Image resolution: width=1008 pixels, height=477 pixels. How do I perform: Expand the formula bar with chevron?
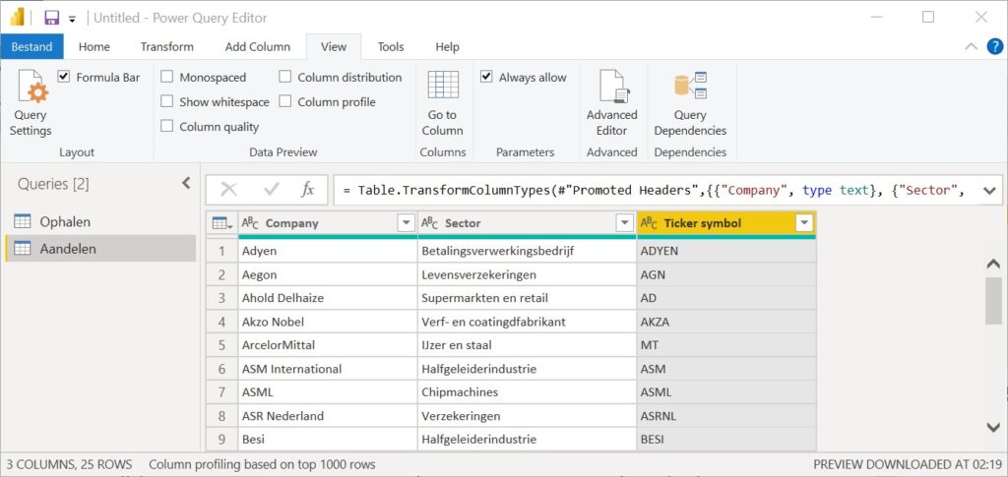point(989,190)
